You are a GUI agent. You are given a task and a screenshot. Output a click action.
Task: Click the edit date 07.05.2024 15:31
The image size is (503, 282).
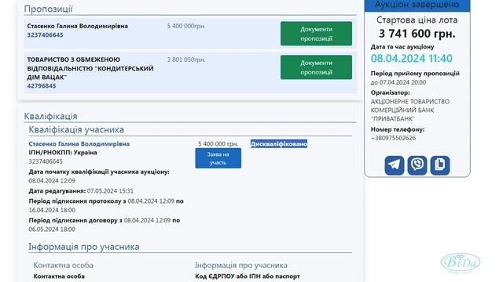point(110,191)
